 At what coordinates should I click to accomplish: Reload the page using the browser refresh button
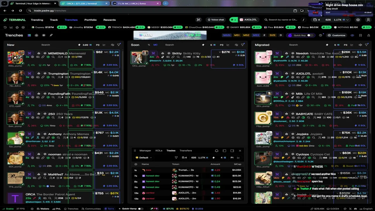point(20,11)
